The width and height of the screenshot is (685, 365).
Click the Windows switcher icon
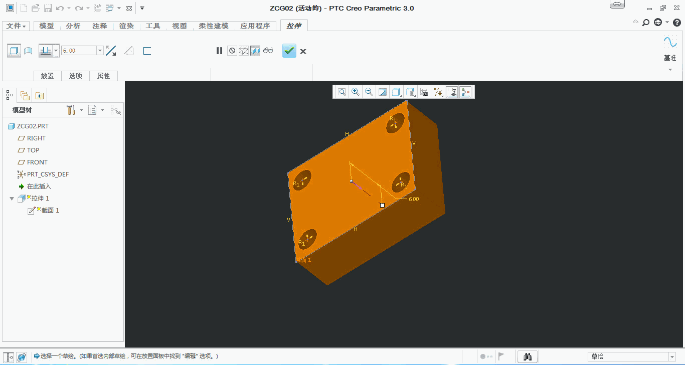point(110,8)
